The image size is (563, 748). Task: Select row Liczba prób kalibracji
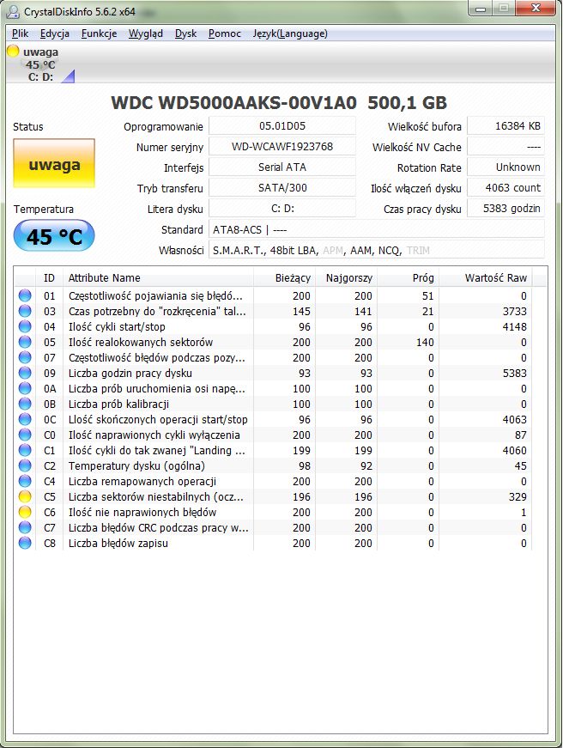point(273,404)
